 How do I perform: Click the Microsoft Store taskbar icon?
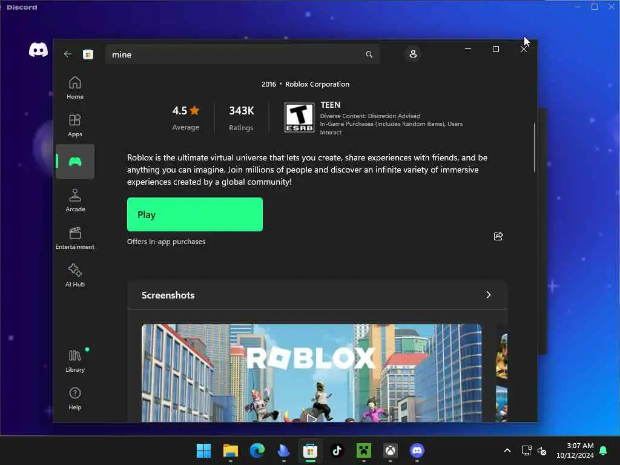point(311,450)
